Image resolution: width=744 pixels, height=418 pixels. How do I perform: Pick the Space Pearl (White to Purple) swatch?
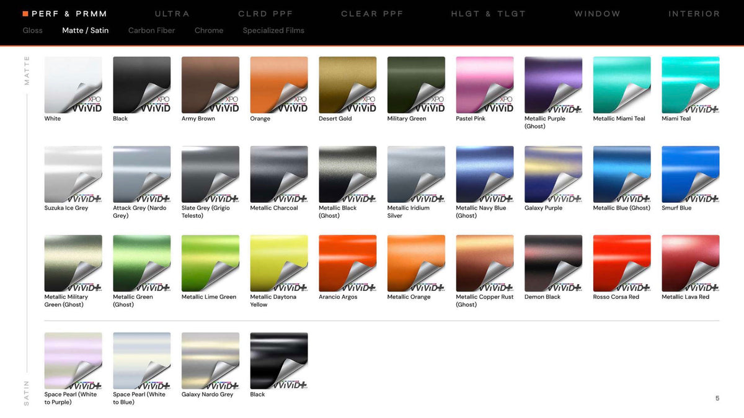click(x=73, y=360)
